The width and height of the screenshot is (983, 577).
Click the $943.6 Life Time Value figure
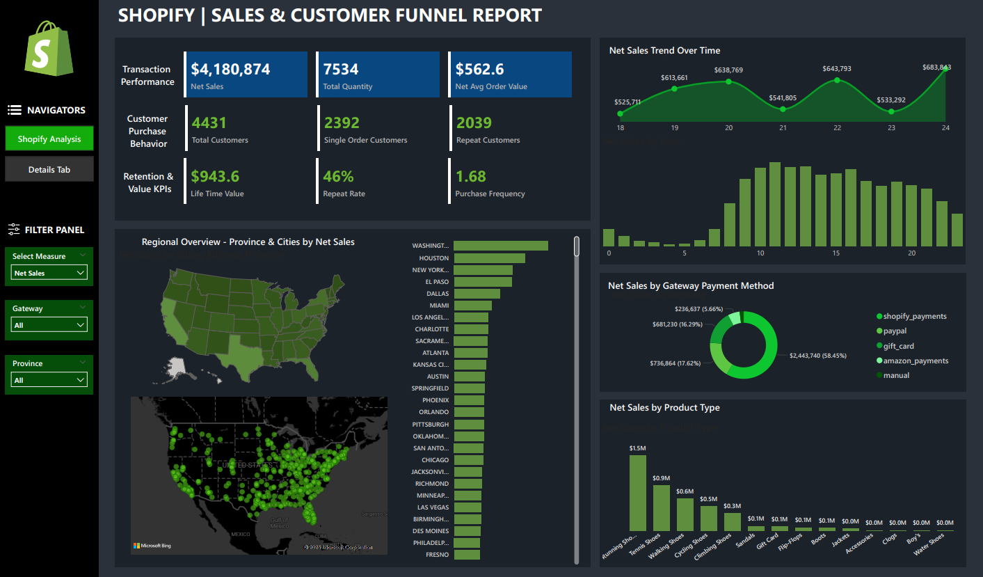click(215, 176)
